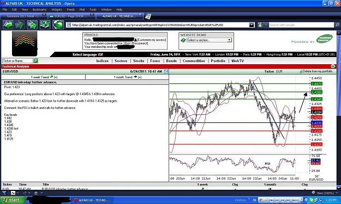The height and width of the screenshot is (204, 341).
Task: Click the URL address field
Action: pyautogui.click(x=160, y=25)
